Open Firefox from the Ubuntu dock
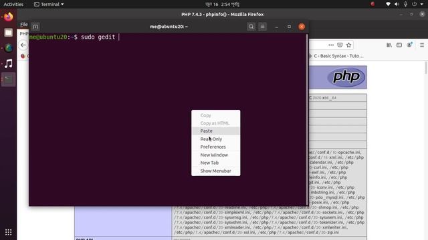Image resolution: width=428 pixels, height=240 pixels. pyautogui.click(x=9, y=17)
